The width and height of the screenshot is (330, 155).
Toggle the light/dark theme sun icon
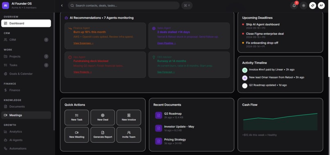click(303, 6)
